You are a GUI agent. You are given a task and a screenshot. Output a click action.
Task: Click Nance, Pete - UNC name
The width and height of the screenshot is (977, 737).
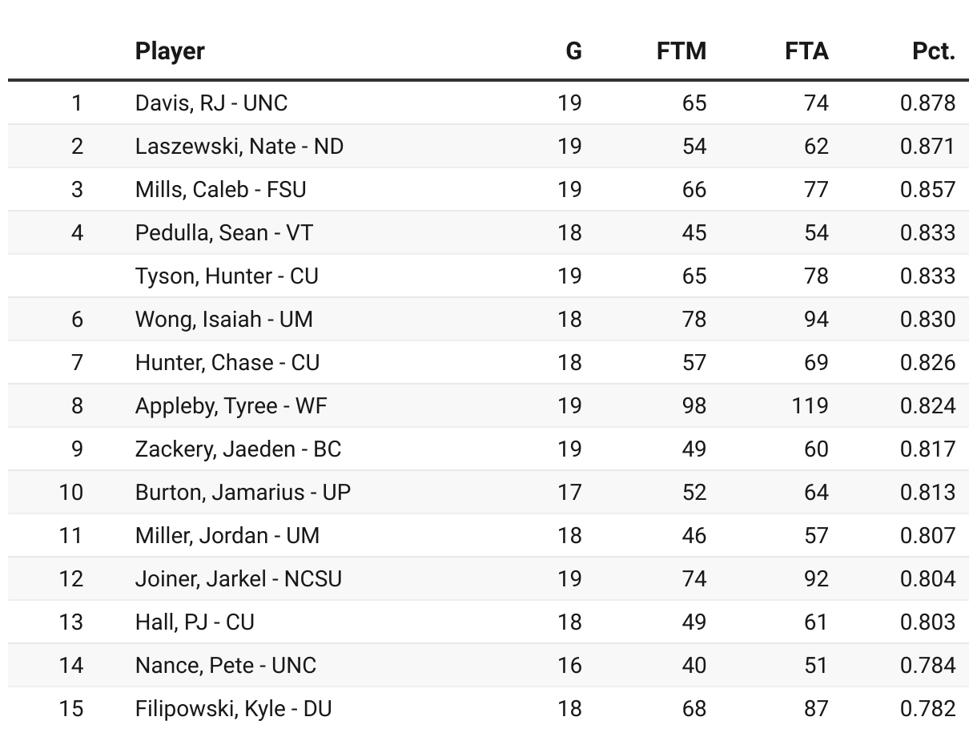[x=225, y=666]
